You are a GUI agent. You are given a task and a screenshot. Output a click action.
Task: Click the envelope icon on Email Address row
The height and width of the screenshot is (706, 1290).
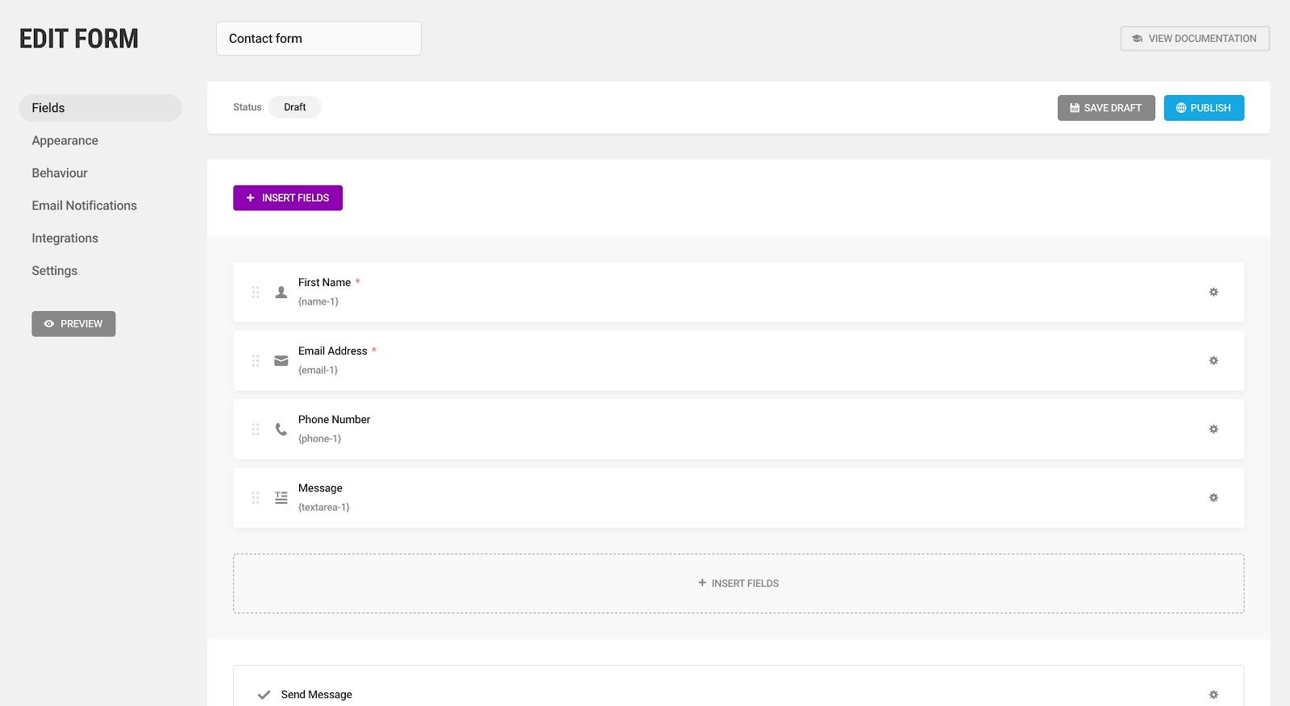(281, 360)
